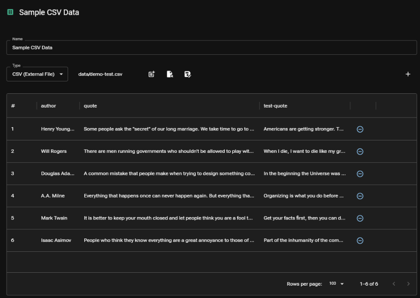The width and height of the screenshot is (420, 298).
Task: Delete the Will Rogers row via minus icon
Action: pos(360,151)
